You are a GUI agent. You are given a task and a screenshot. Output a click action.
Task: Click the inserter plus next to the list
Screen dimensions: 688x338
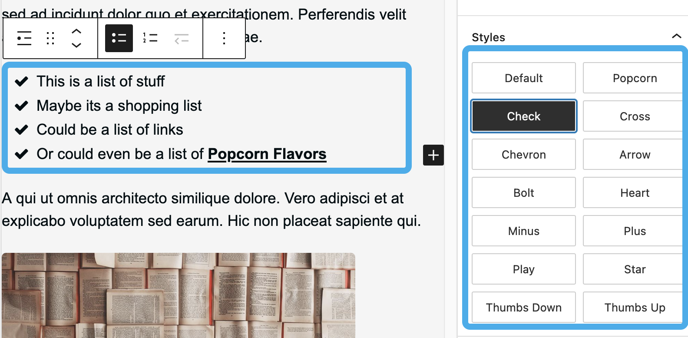pyautogui.click(x=433, y=155)
